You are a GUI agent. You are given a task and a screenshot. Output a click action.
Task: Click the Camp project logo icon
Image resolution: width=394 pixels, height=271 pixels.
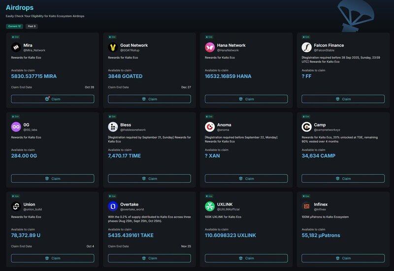(306, 127)
